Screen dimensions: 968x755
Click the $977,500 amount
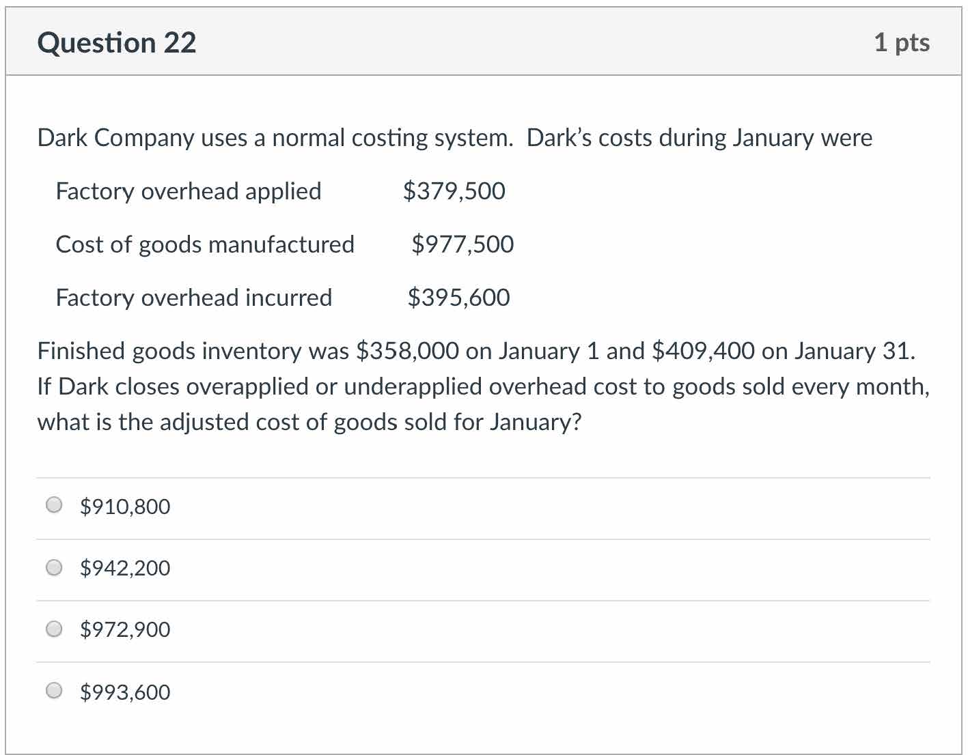coord(462,244)
